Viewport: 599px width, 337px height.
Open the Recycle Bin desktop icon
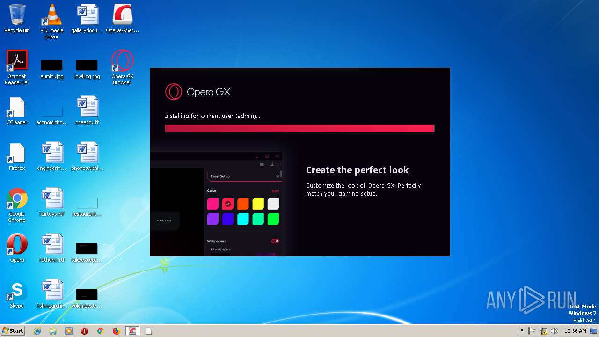(x=17, y=19)
